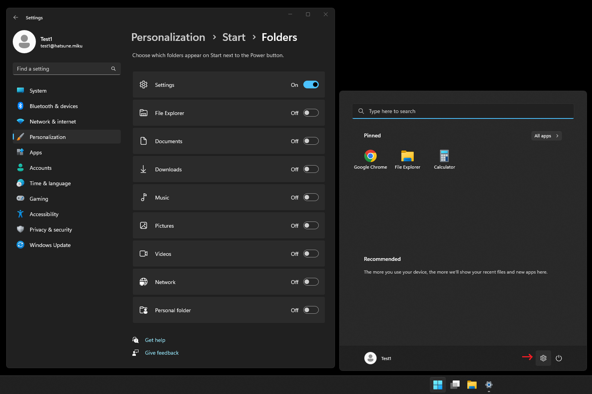Screen dimensions: 592x394
Task: Open Bluetooth & devices category
Action: click(67, 106)
